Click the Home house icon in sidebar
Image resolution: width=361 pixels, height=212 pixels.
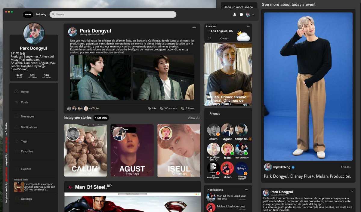(x=17, y=91)
